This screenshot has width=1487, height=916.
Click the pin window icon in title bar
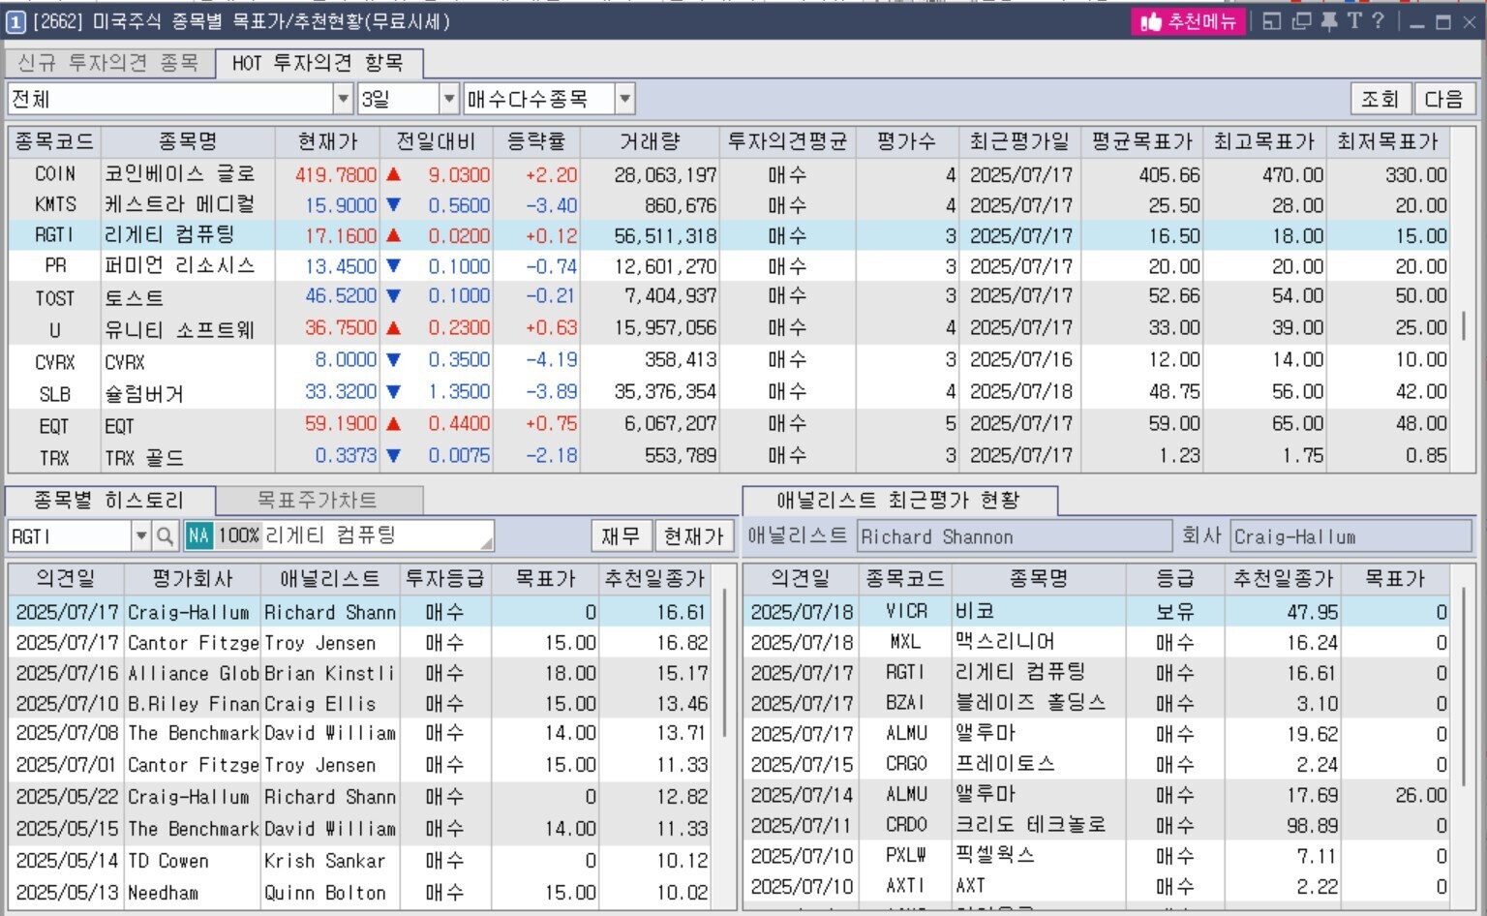1328,21
